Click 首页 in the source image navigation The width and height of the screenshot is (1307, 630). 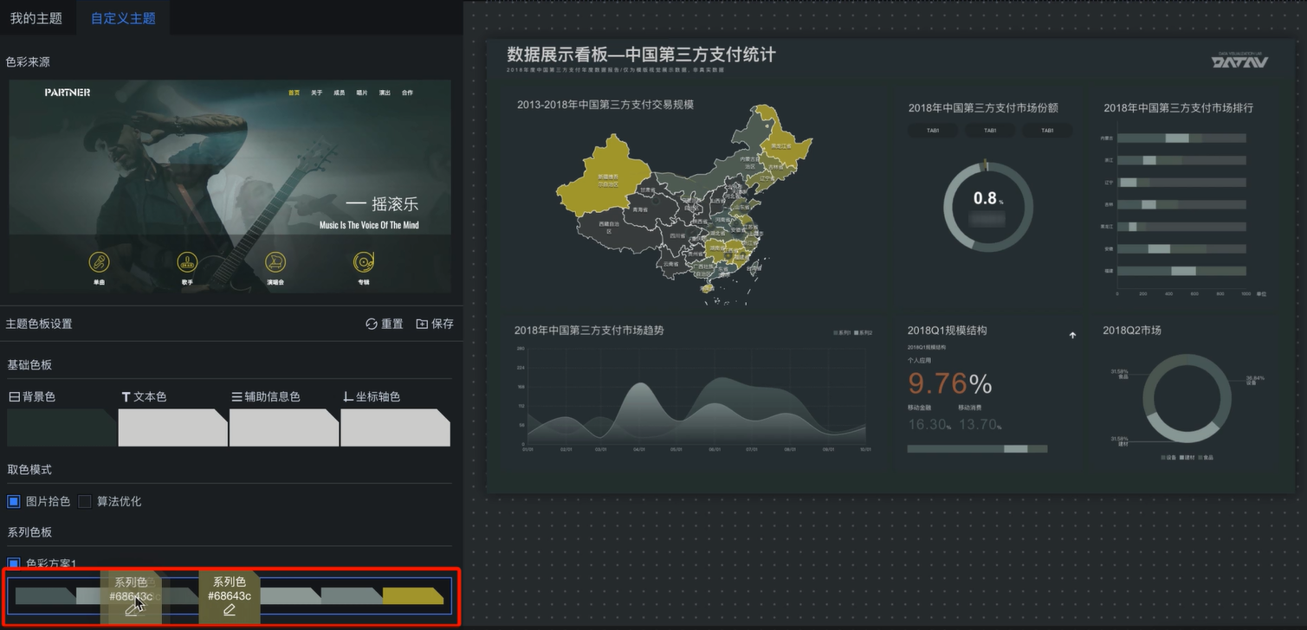pyautogui.click(x=294, y=93)
